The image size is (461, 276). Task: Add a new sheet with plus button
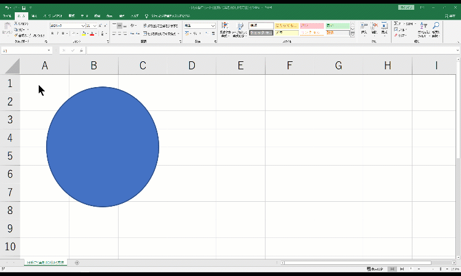coord(77,263)
